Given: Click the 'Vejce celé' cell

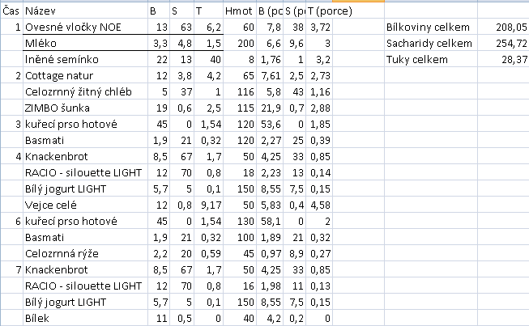Looking at the screenshot, I should (x=85, y=205).
